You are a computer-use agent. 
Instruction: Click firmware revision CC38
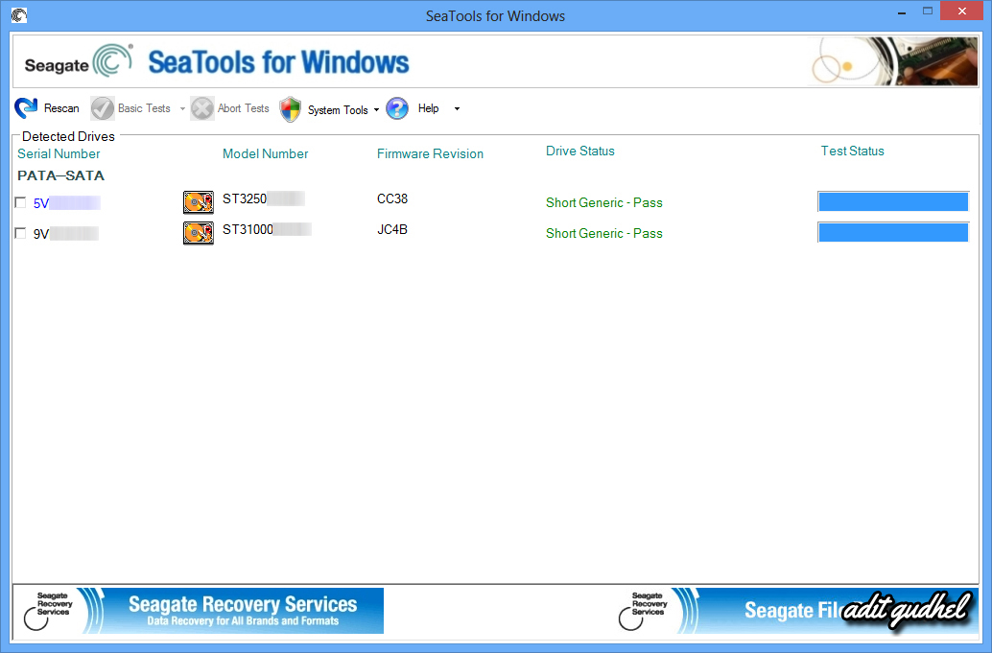coord(392,198)
